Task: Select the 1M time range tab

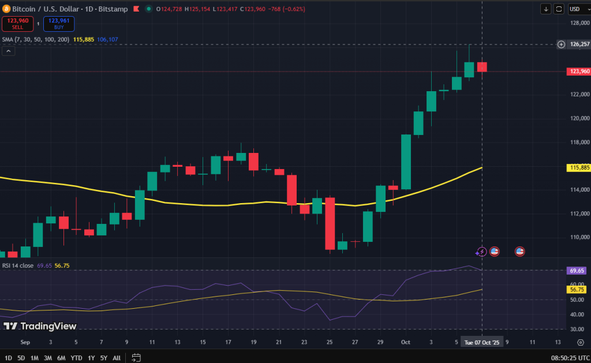Action: [x=35, y=358]
